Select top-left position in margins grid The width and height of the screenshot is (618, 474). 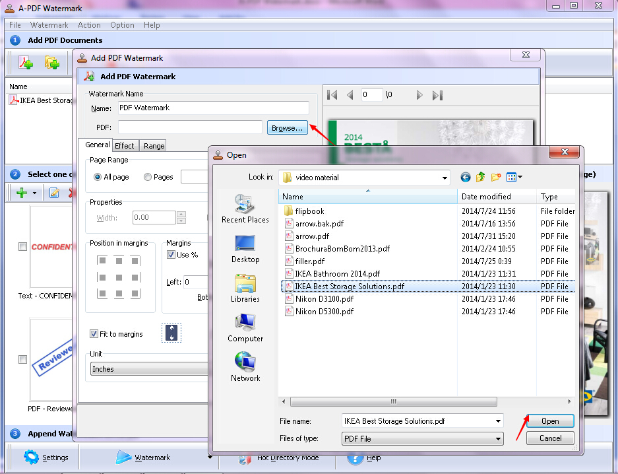(102, 261)
